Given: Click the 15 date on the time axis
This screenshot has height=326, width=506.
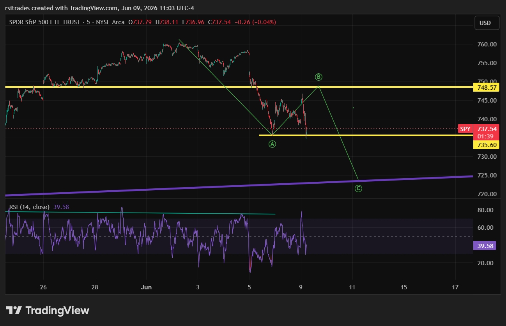Looking at the screenshot, I should (404, 287).
